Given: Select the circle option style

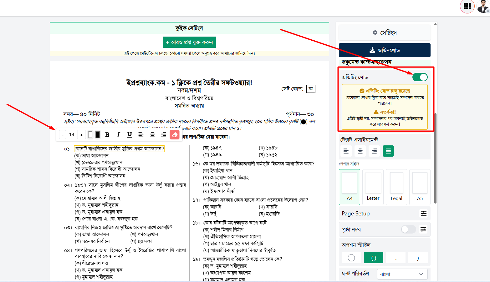Looking at the screenshot, I should coord(351,258).
